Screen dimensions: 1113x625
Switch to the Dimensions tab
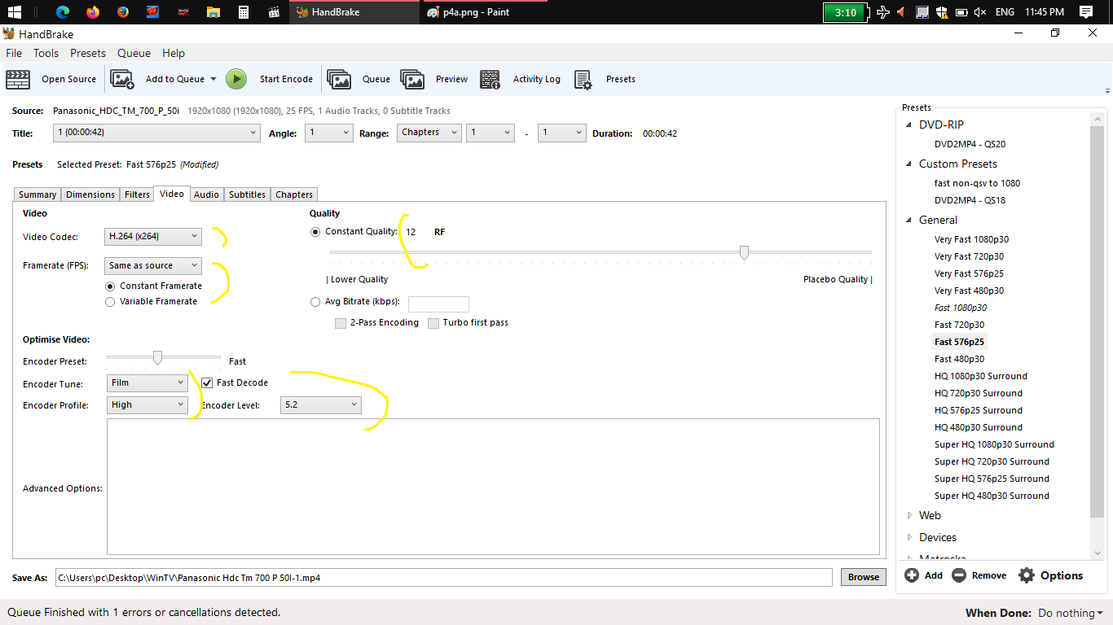point(90,194)
